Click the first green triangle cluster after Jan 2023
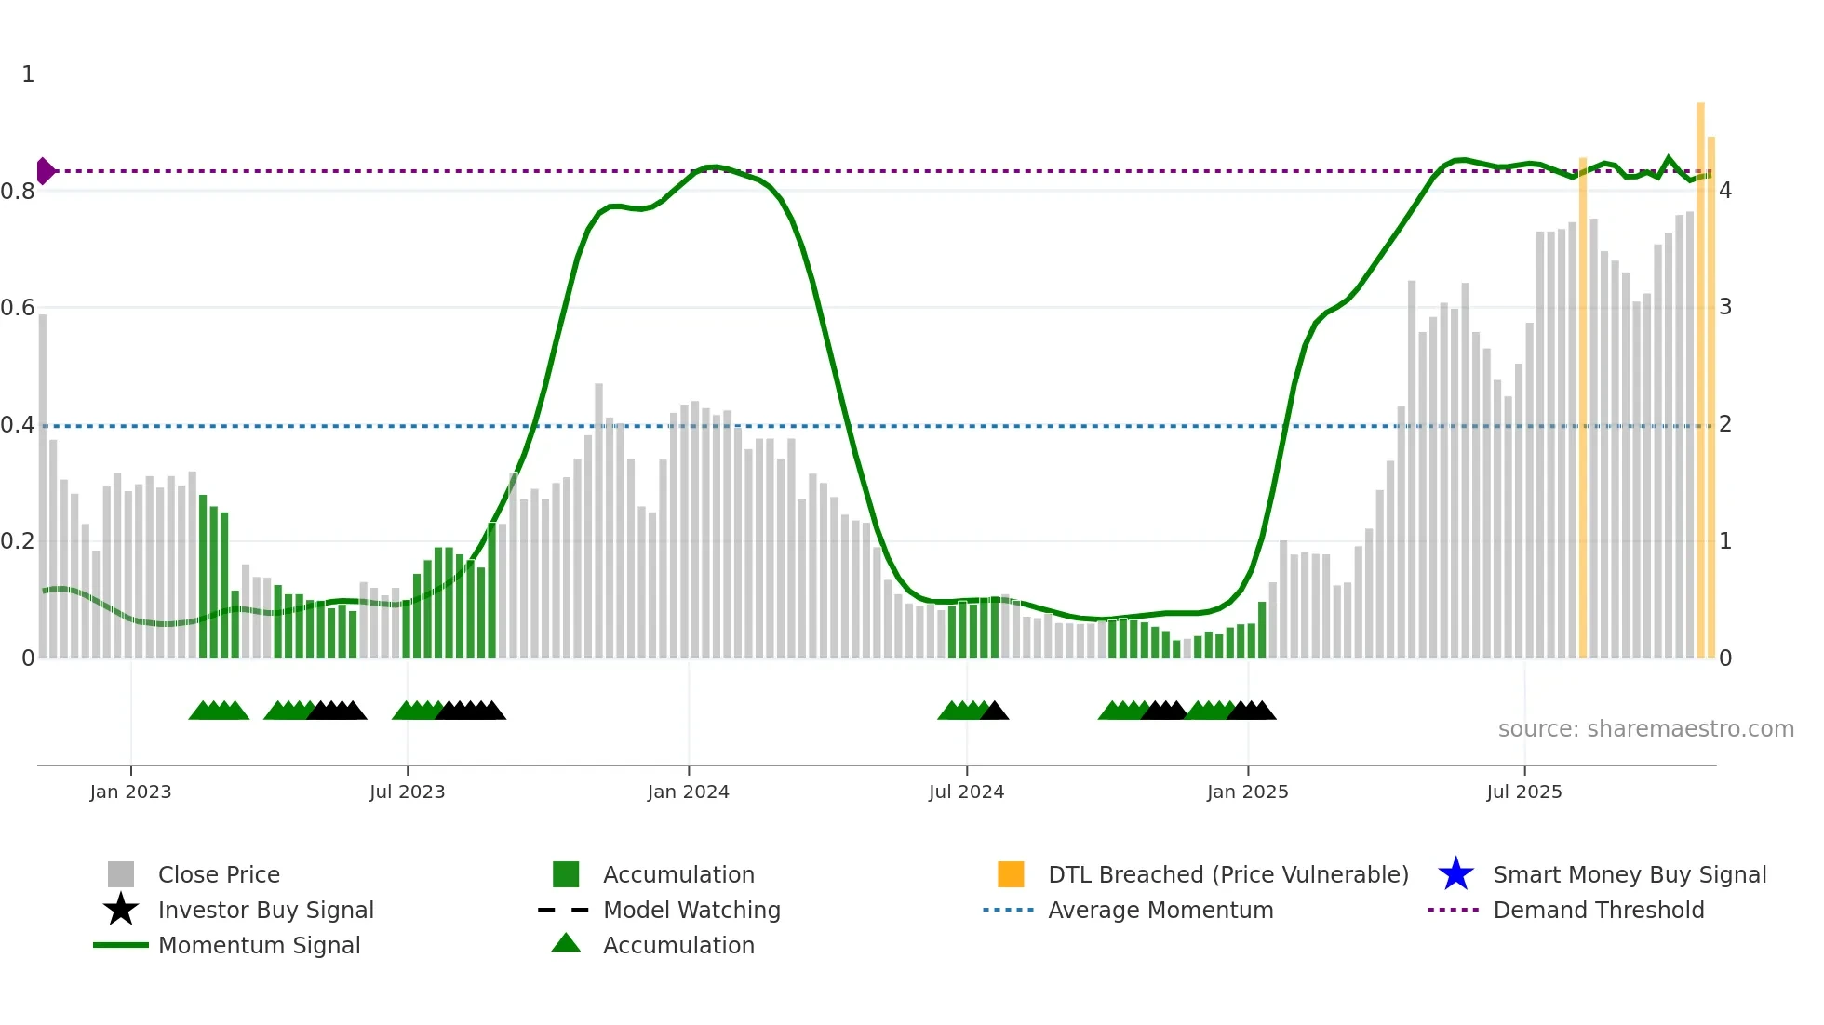1824x1025 pixels. tap(219, 711)
